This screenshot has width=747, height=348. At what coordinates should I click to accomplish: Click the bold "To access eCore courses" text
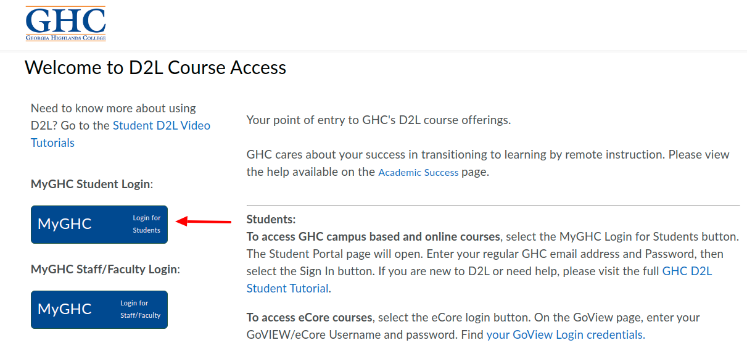click(x=309, y=318)
